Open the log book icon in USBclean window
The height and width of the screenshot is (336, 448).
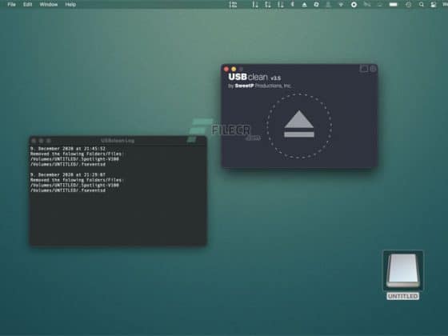pyautogui.click(x=364, y=69)
